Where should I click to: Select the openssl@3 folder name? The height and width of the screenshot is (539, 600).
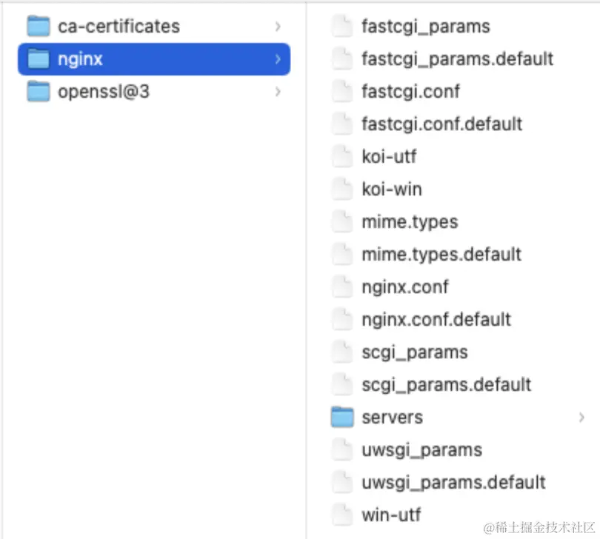(x=103, y=92)
